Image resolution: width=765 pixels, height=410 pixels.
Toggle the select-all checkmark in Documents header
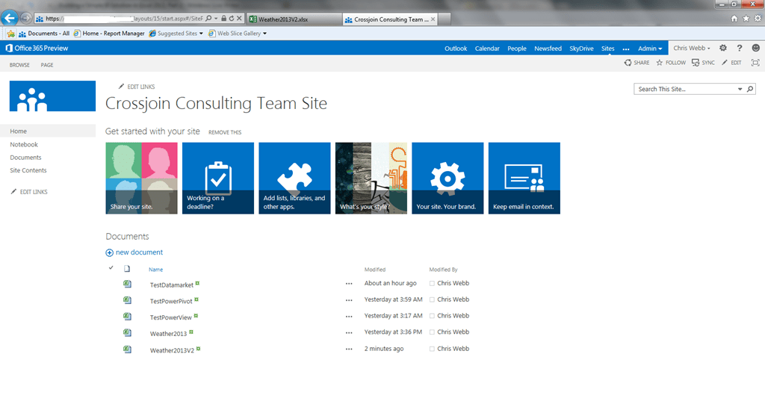pos(111,267)
